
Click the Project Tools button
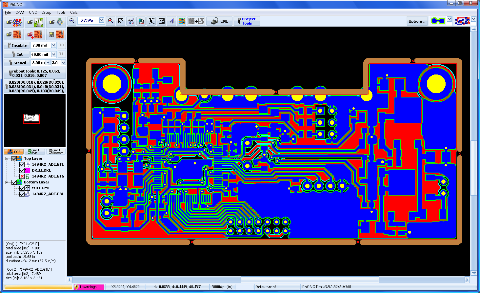point(247,21)
